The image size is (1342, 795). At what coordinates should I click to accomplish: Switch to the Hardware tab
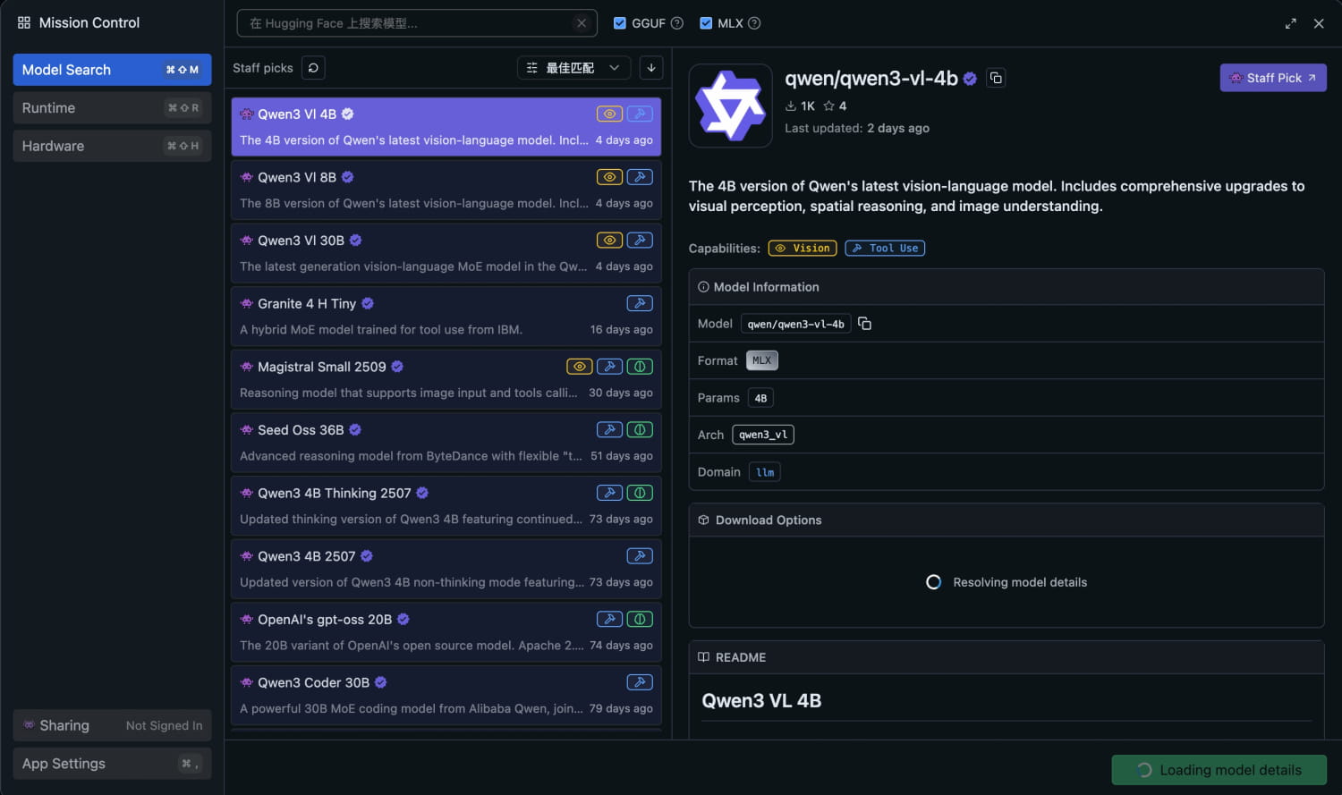click(112, 146)
